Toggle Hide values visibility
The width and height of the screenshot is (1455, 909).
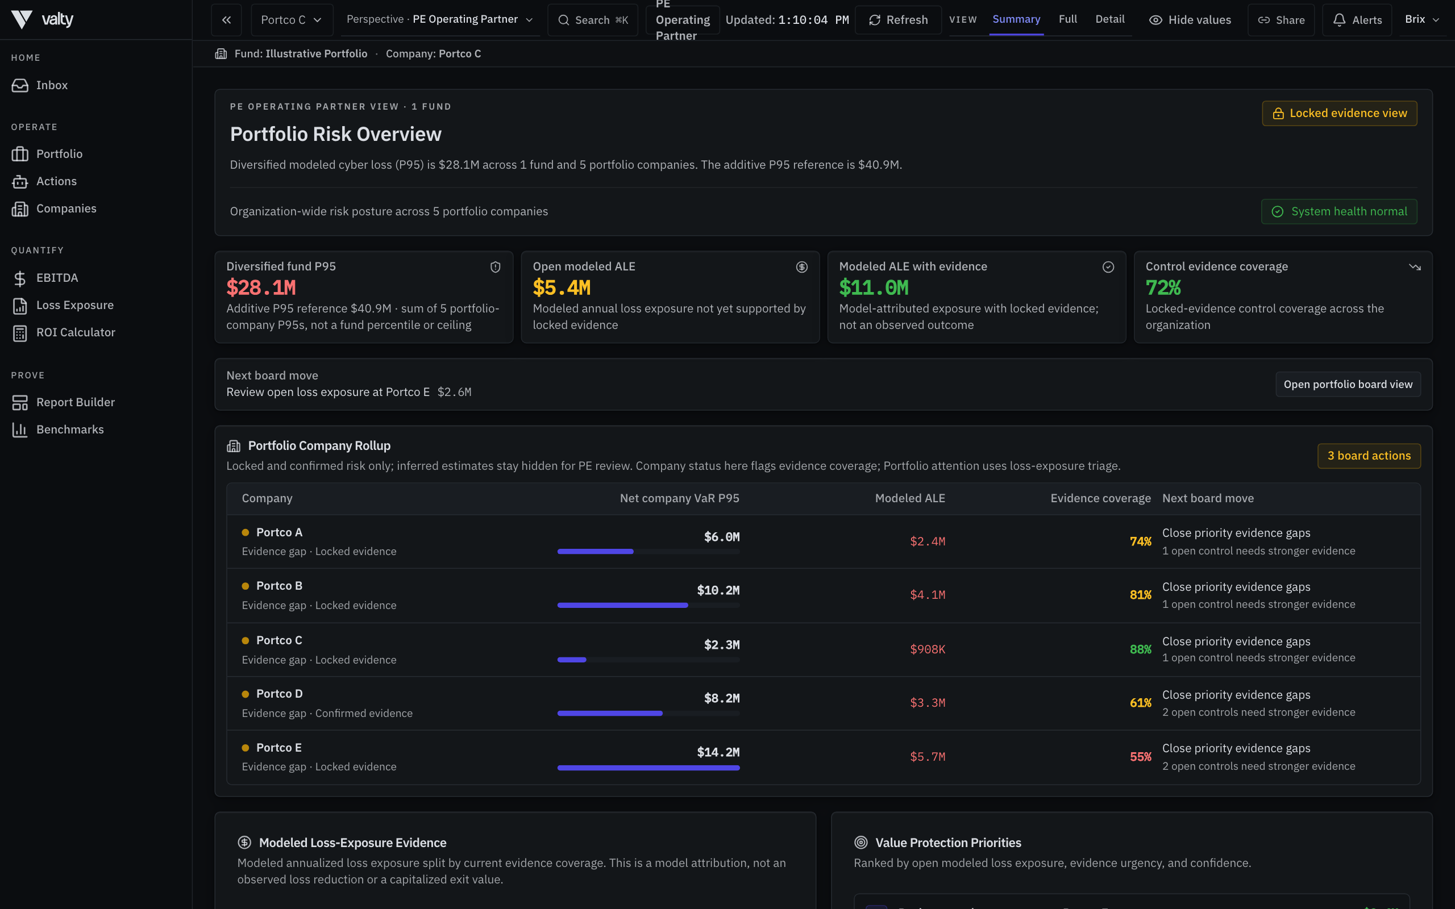click(x=1190, y=20)
